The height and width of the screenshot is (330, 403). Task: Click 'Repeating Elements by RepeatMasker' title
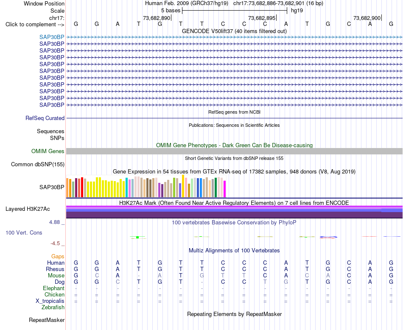tap(234, 314)
